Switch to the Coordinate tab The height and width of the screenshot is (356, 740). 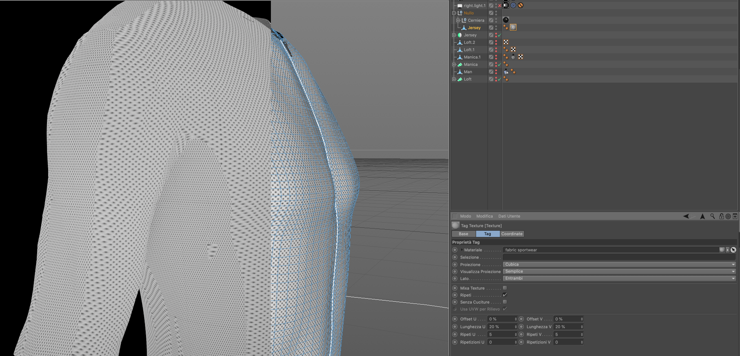coord(512,234)
